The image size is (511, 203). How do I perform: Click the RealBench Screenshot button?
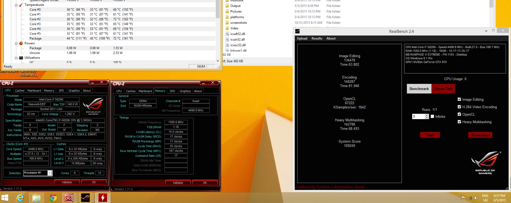click(480, 135)
